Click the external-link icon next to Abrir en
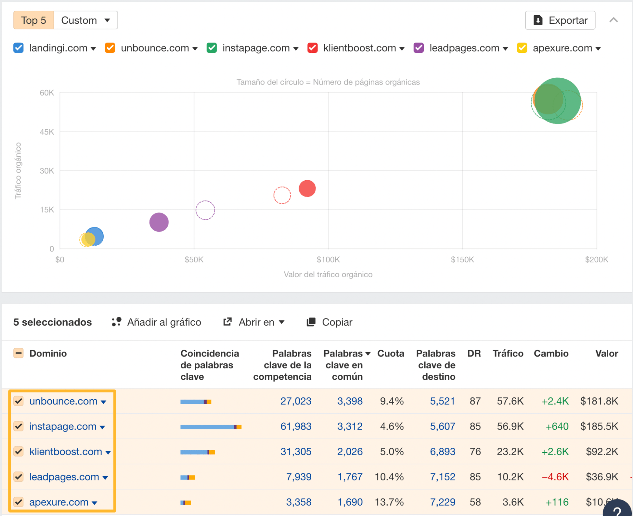This screenshot has height=516, width=633. [x=227, y=322]
